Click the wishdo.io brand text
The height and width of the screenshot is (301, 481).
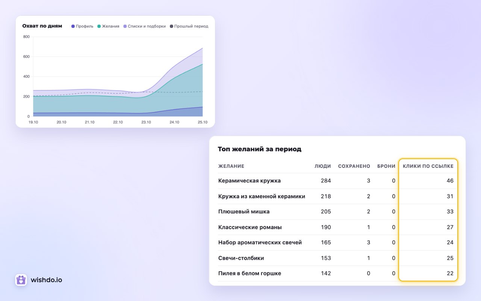[x=47, y=280]
